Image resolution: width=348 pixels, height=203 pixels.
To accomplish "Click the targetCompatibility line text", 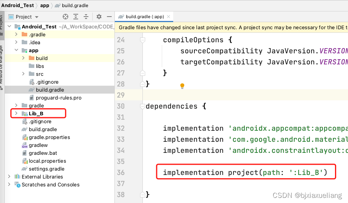I will pyautogui.click(x=264, y=62).
